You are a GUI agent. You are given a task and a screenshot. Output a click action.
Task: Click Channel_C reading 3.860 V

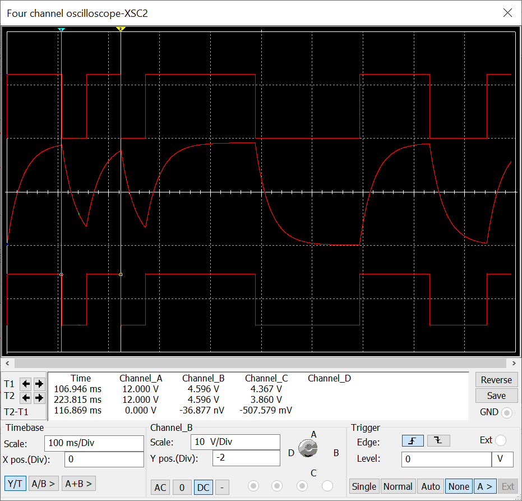point(266,399)
